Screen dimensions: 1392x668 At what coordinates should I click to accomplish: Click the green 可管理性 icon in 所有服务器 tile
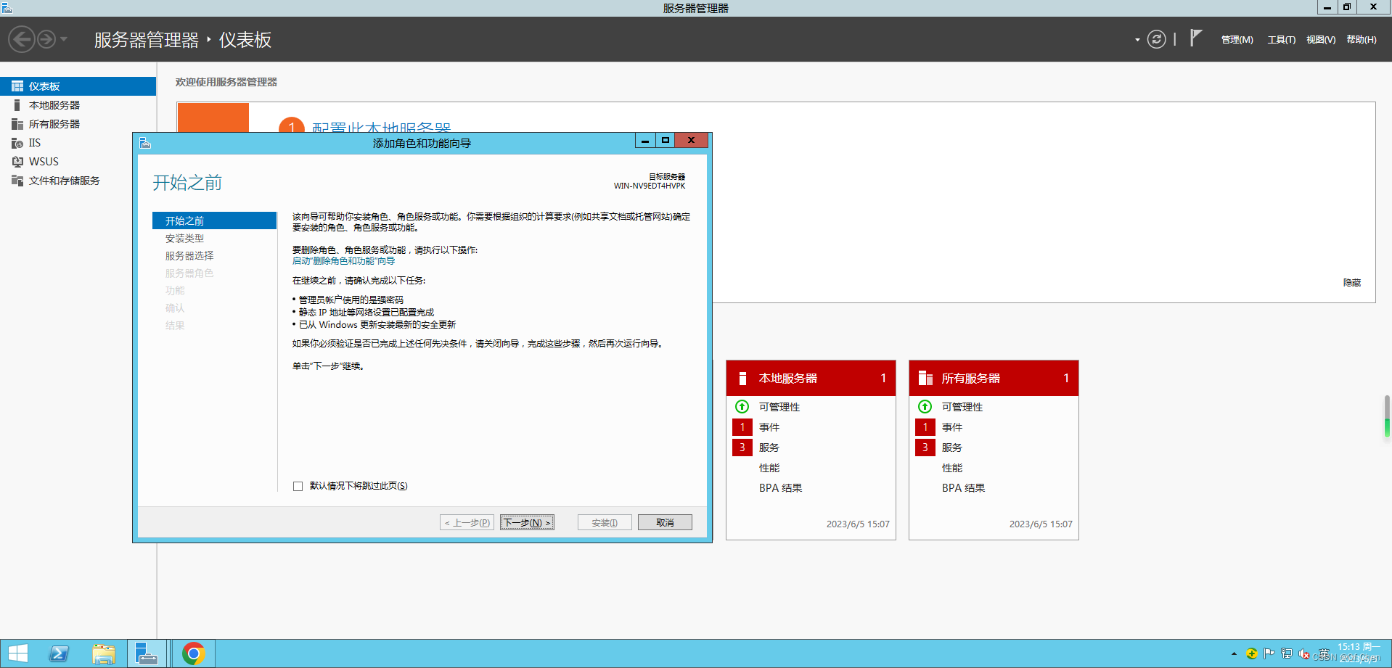[x=925, y=407]
